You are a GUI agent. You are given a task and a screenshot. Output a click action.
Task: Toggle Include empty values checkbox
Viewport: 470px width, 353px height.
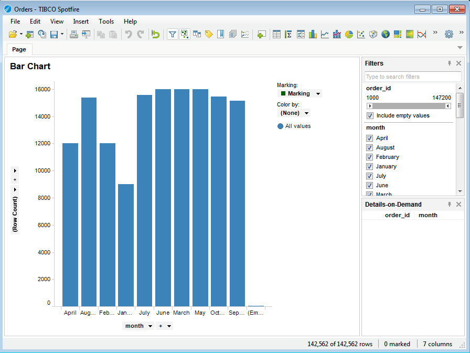click(369, 115)
